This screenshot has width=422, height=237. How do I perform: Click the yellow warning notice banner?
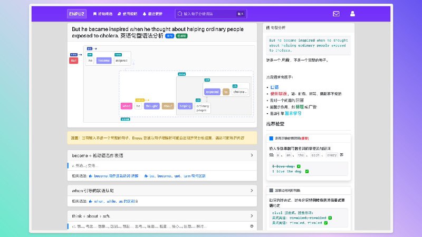[x=162, y=138]
